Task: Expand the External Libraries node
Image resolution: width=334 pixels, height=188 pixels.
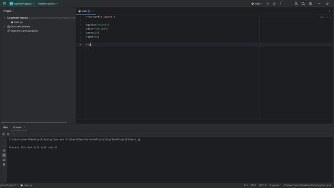Action: (x=5, y=27)
